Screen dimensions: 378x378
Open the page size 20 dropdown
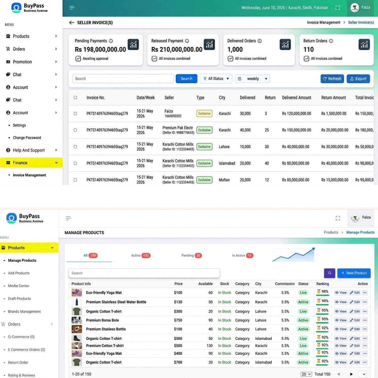click(x=306, y=374)
